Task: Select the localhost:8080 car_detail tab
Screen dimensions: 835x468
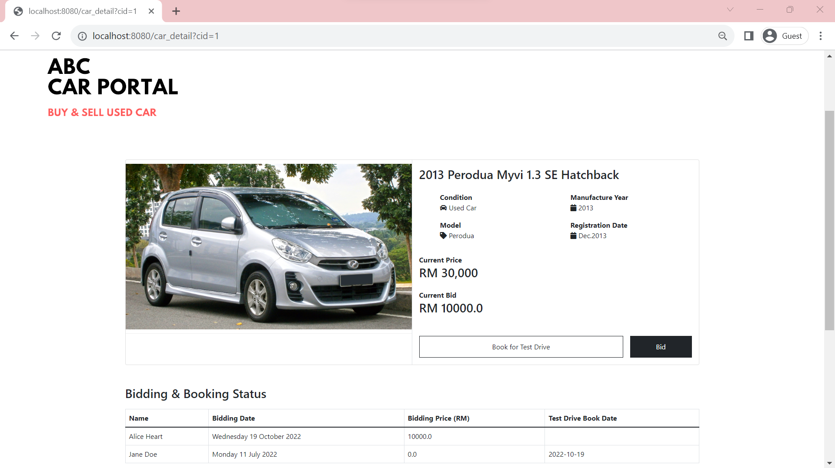Action: 83,11
